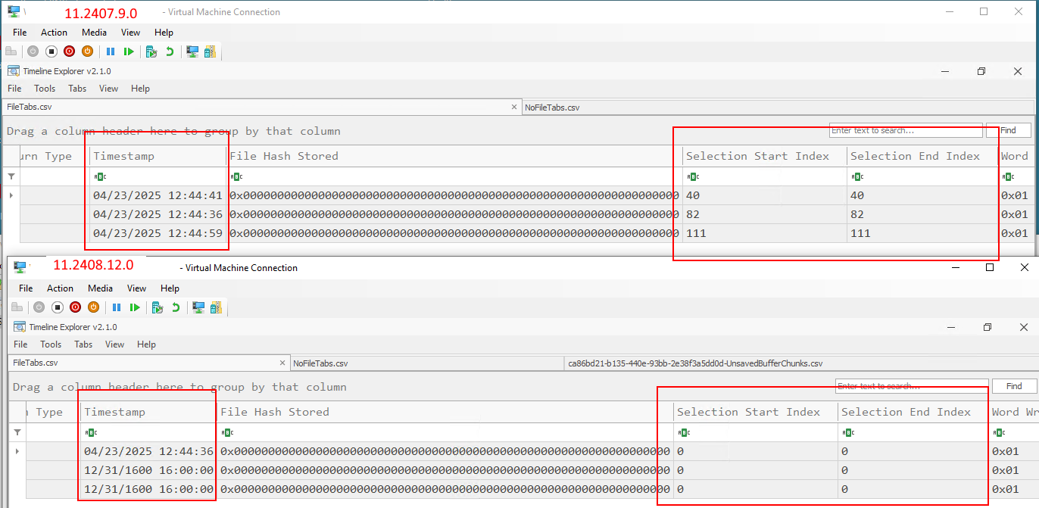Click green Reset icon in 11.2407.9.0 window

click(129, 51)
